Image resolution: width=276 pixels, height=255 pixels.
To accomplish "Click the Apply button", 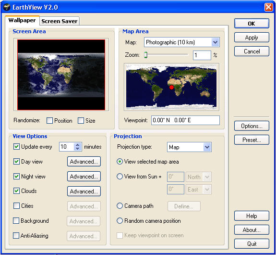I will pyautogui.click(x=252, y=38).
